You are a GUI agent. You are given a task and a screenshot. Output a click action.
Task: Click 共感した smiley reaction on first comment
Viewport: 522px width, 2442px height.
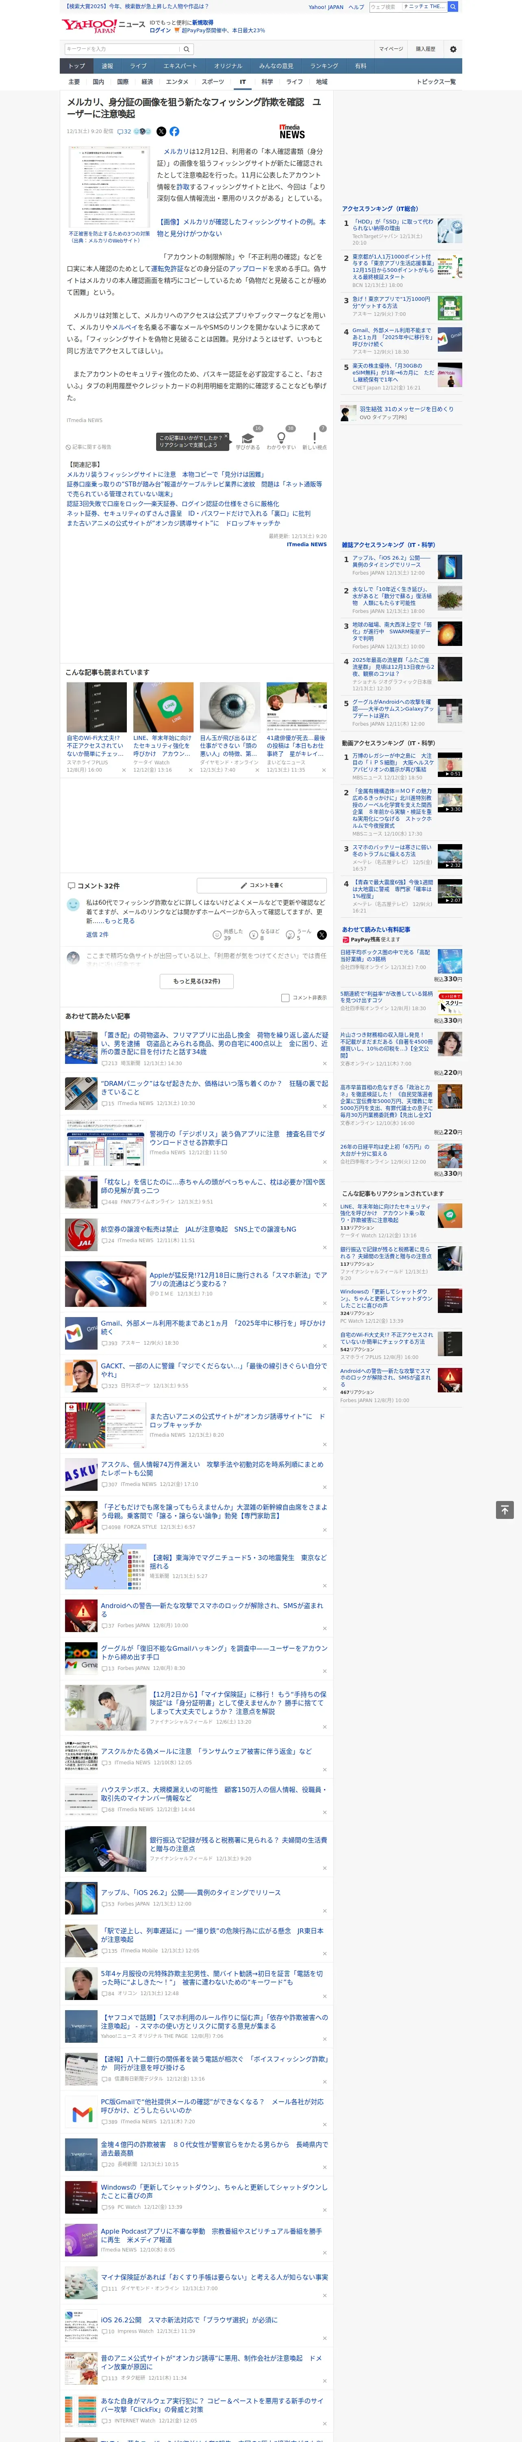click(x=218, y=935)
